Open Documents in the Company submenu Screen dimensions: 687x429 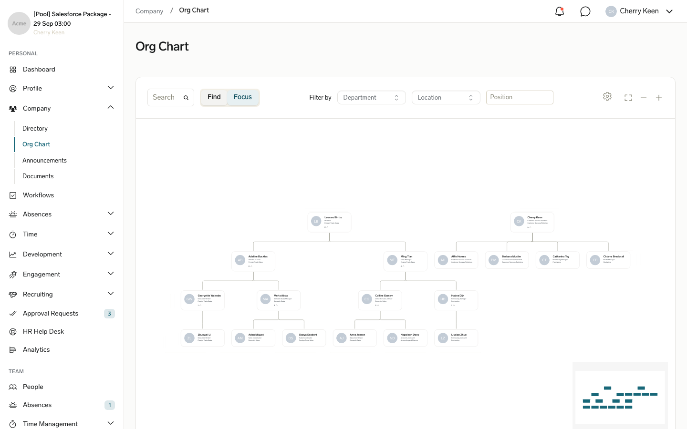38,176
